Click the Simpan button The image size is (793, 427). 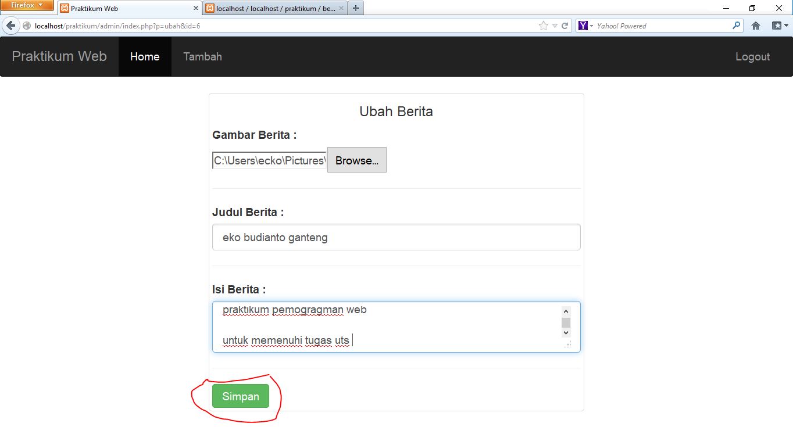(x=241, y=396)
